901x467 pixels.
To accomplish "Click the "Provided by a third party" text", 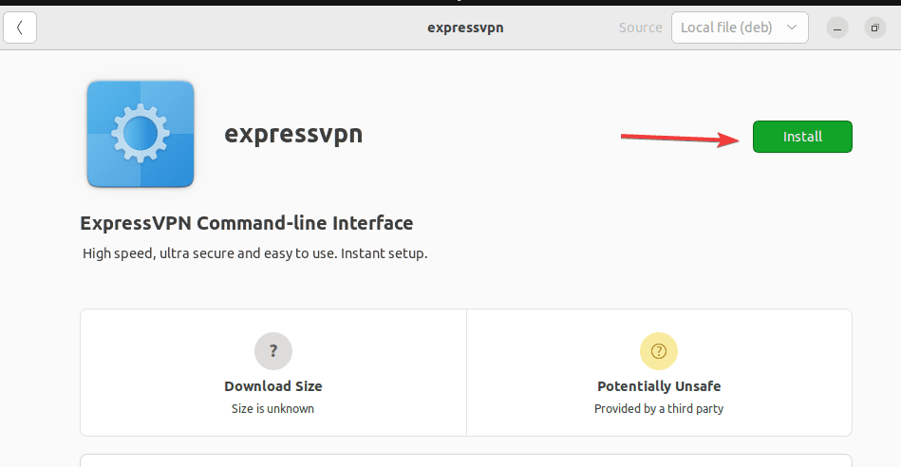I will coord(659,408).
